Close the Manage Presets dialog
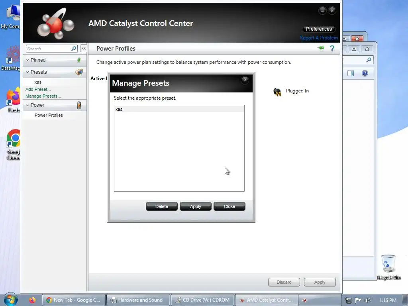 [229, 206]
